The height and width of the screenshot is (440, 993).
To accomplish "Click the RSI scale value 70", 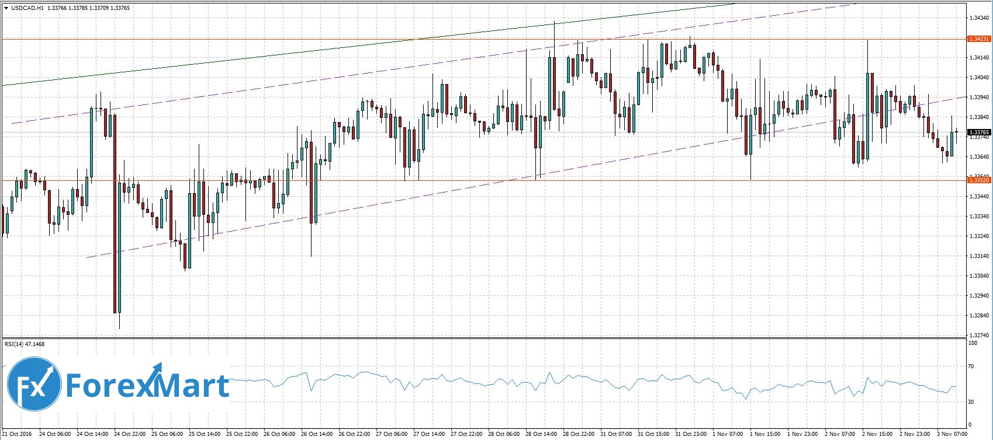I will (972, 366).
